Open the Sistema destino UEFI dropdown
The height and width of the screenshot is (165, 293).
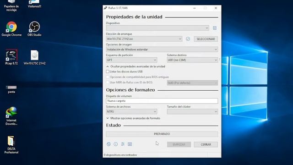tap(192, 60)
